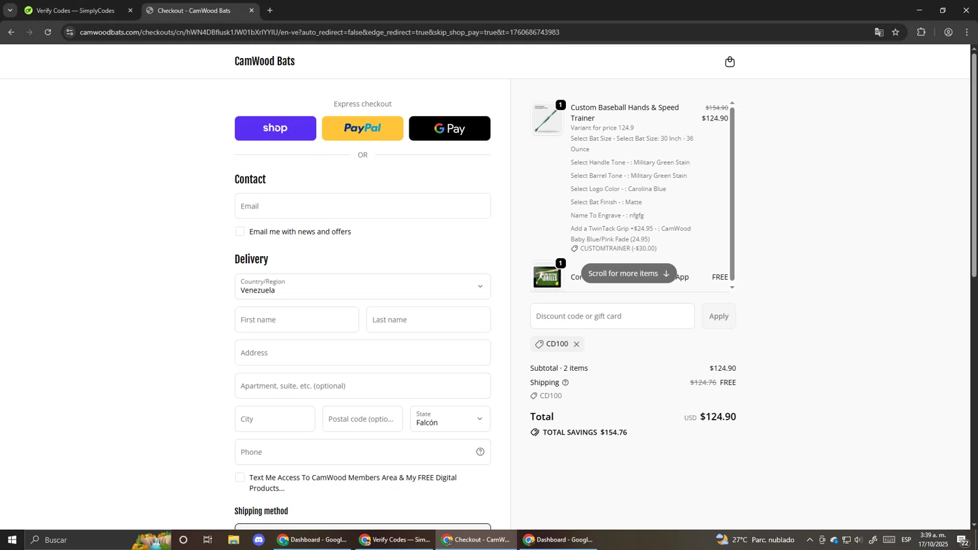Click the City field
Viewport: 978px width, 550px height.
pos(274,419)
